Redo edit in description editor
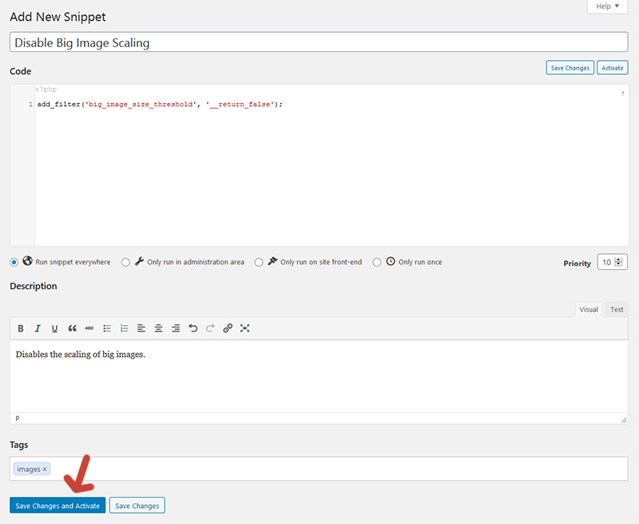This screenshot has width=639, height=524. [210, 328]
